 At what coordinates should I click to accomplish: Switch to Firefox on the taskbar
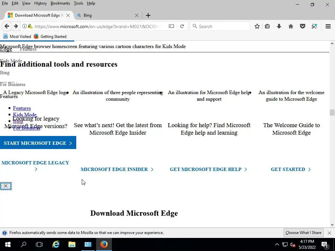(x=104, y=244)
